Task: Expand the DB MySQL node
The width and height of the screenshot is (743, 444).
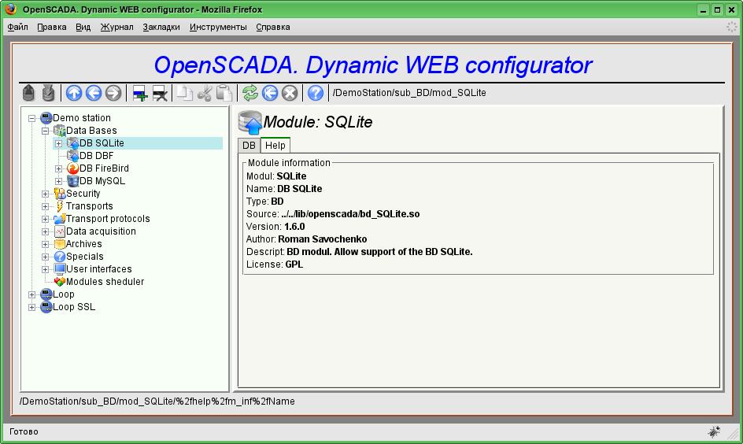Action: pyautogui.click(x=58, y=181)
